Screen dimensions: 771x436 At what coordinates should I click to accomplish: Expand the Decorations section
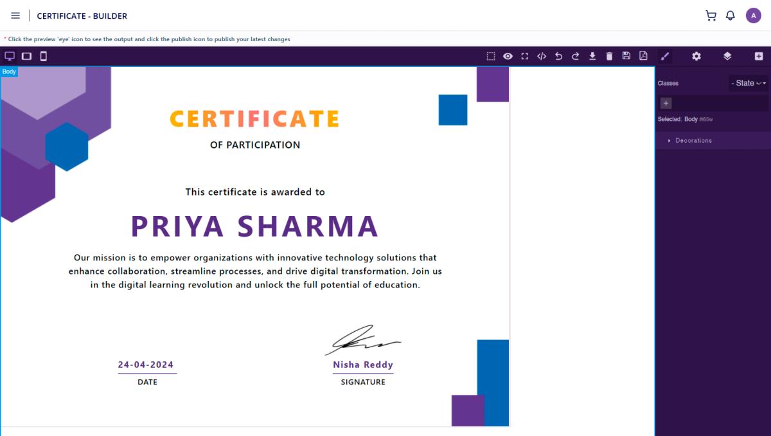click(x=692, y=140)
